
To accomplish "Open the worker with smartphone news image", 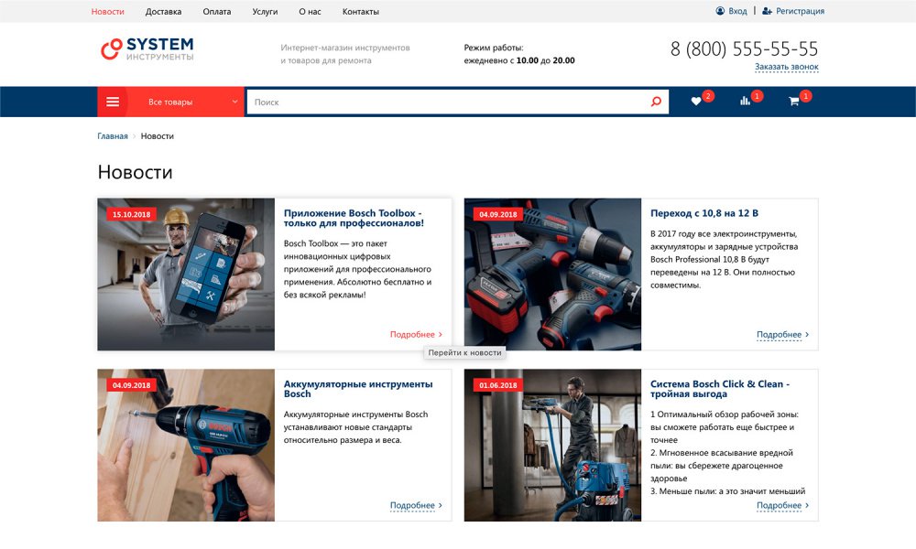I will coord(186,274).
